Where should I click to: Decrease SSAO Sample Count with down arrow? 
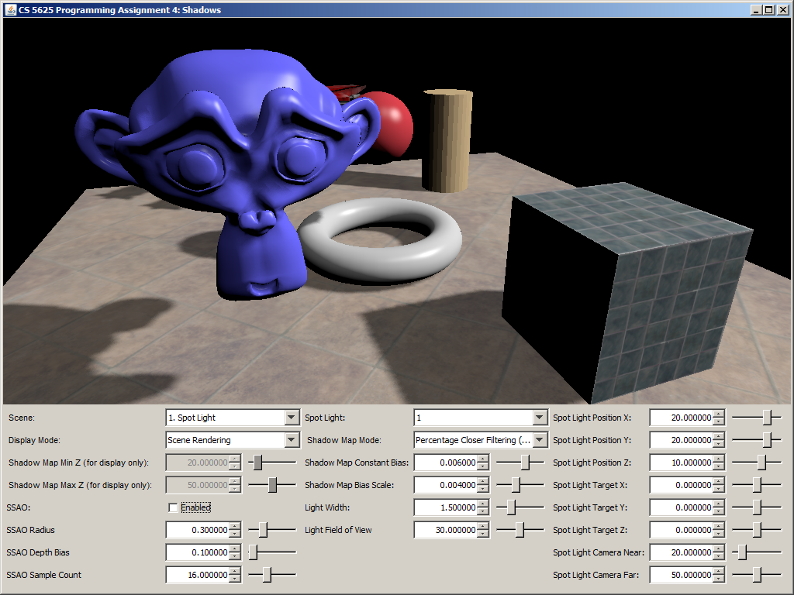point(236,579)
